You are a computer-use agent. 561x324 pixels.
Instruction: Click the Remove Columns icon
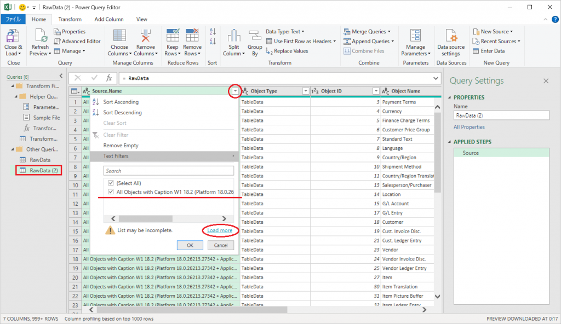145,36
